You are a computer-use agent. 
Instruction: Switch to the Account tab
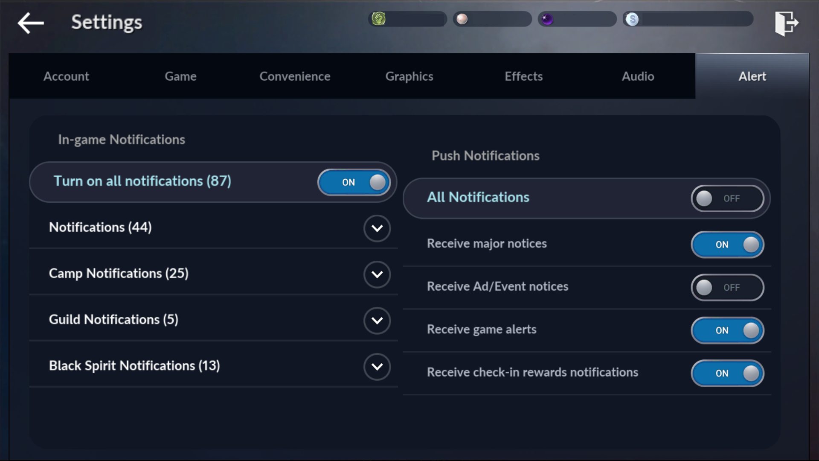tap(66, 76)
